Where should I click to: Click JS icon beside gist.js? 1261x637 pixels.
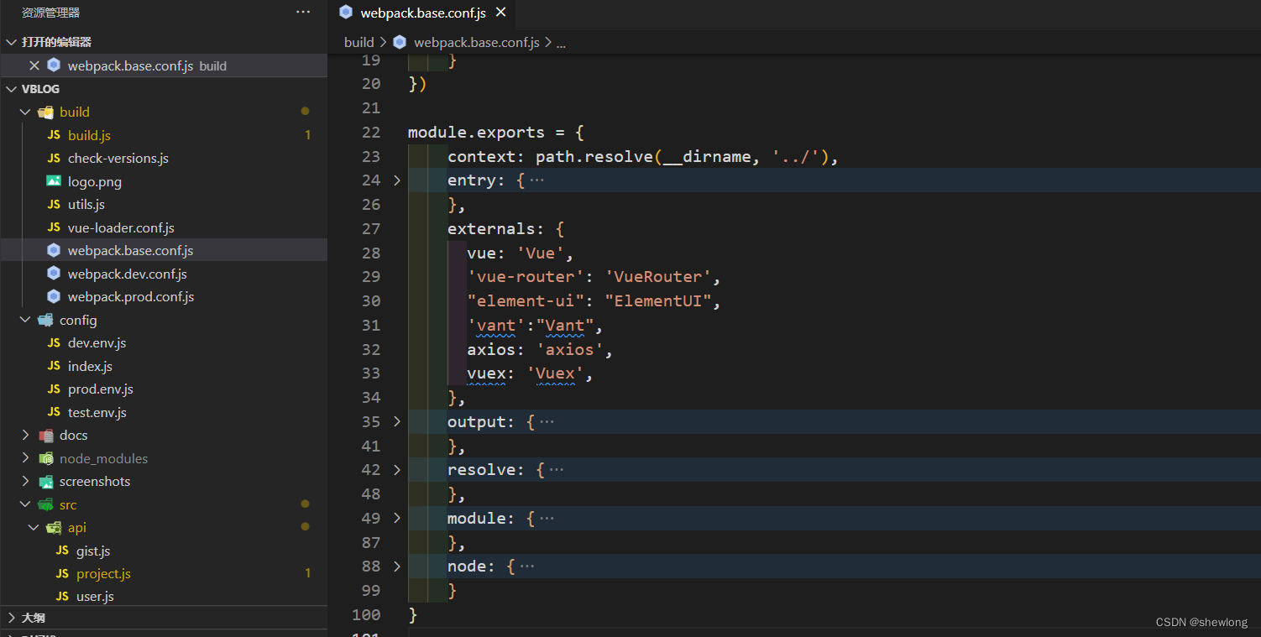pyautogui.click(x=62, y=551)
